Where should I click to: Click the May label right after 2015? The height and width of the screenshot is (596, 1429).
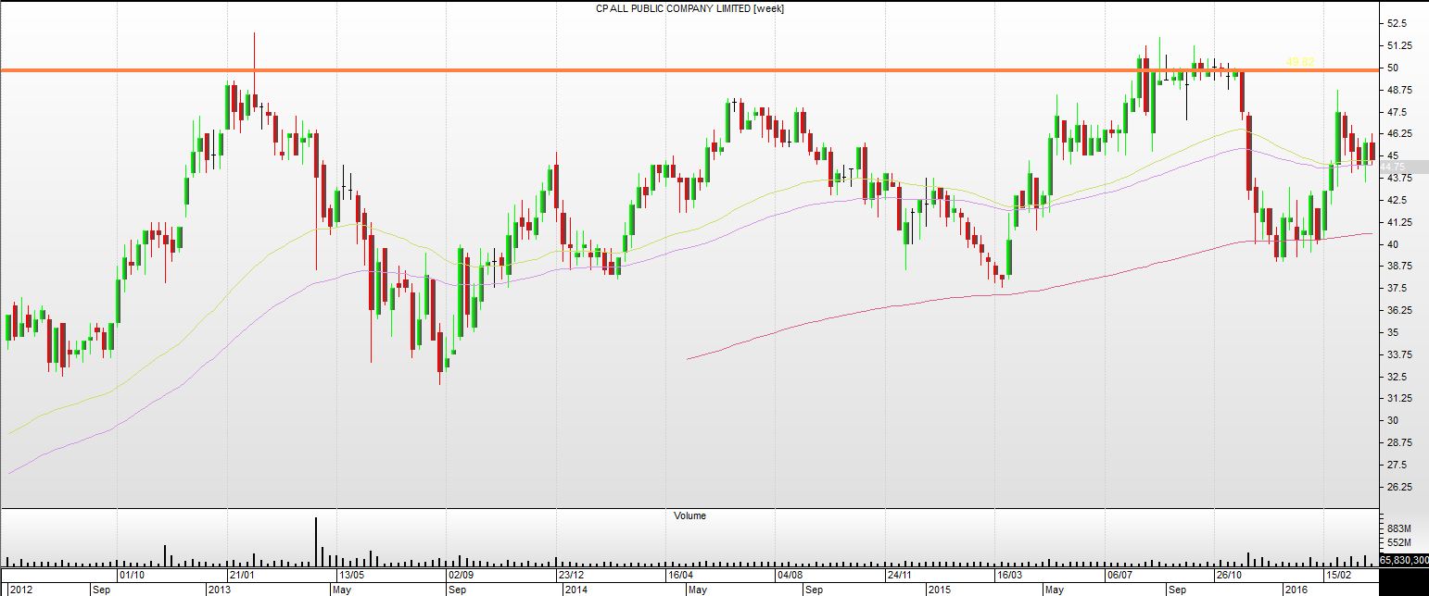pos(1054,590)
